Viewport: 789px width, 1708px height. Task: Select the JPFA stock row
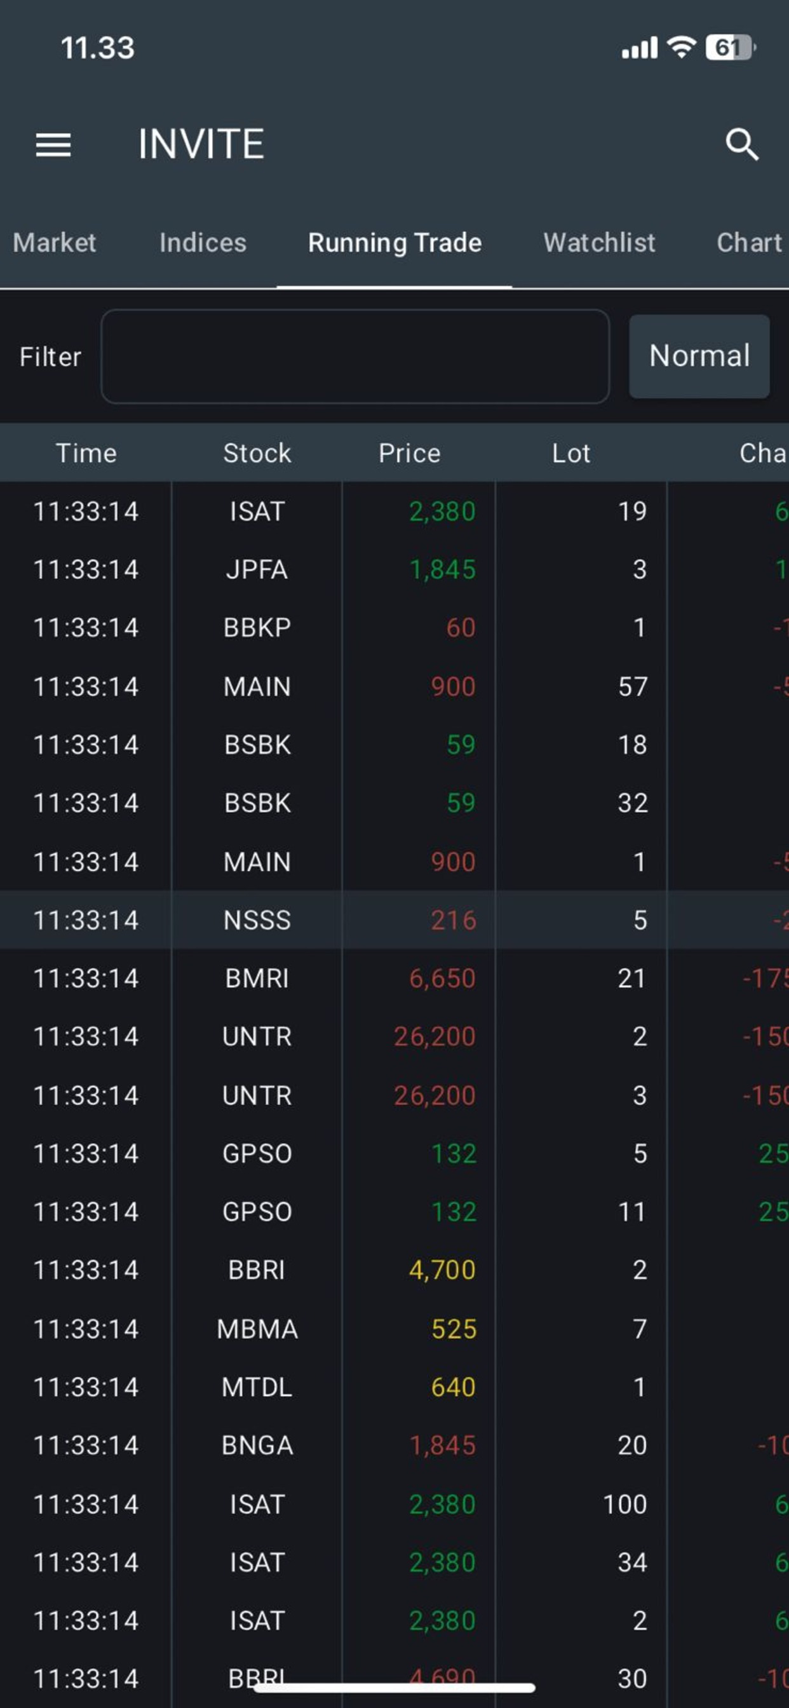(394, 569)
